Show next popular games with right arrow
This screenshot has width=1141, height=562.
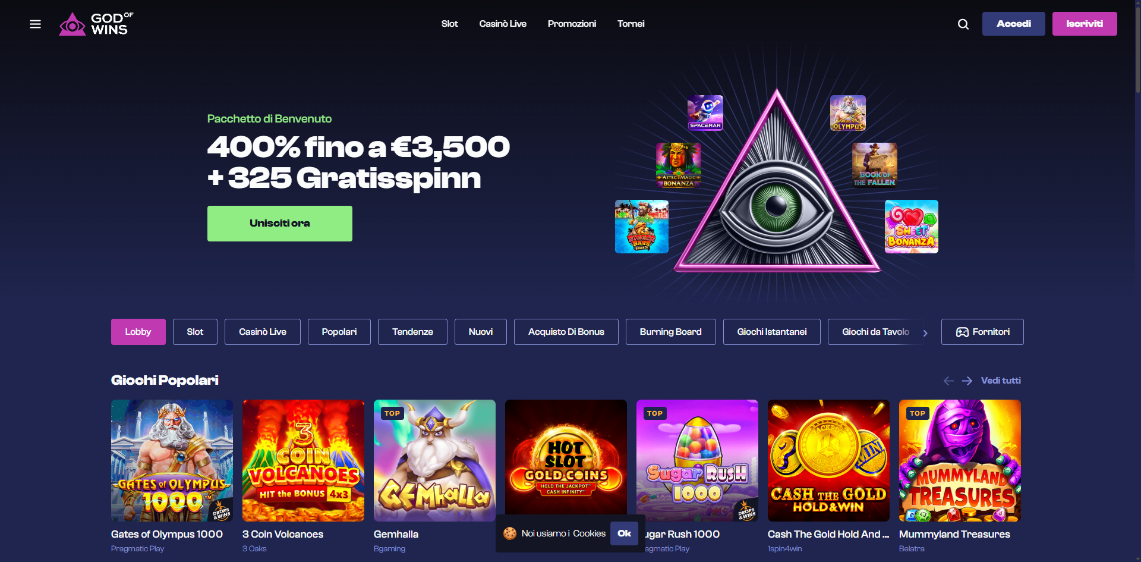pos(967,381)
